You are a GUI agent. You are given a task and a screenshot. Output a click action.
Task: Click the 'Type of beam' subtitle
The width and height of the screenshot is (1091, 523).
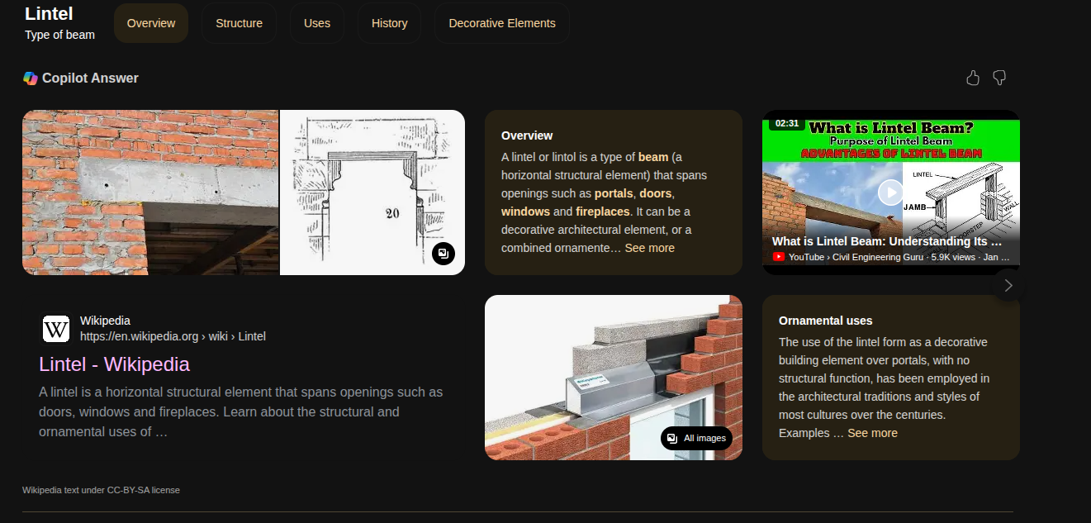pyautogui.click(x=59, y=35)
